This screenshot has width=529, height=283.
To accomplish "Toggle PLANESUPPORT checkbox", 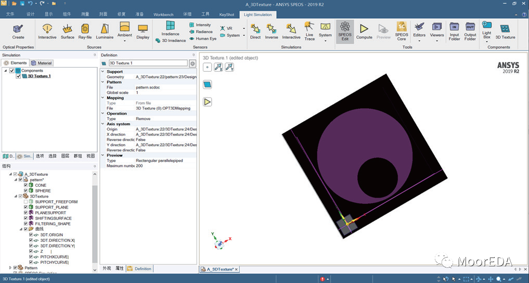I will pyautogui.click(x=25, y=213).
